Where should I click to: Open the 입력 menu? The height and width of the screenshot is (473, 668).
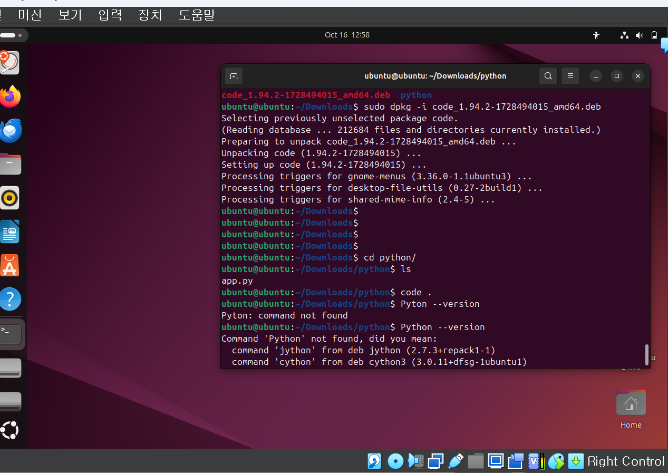(110, 15)
